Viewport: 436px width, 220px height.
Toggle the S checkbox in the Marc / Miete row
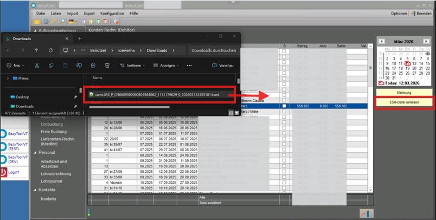(x=284, y=112)
